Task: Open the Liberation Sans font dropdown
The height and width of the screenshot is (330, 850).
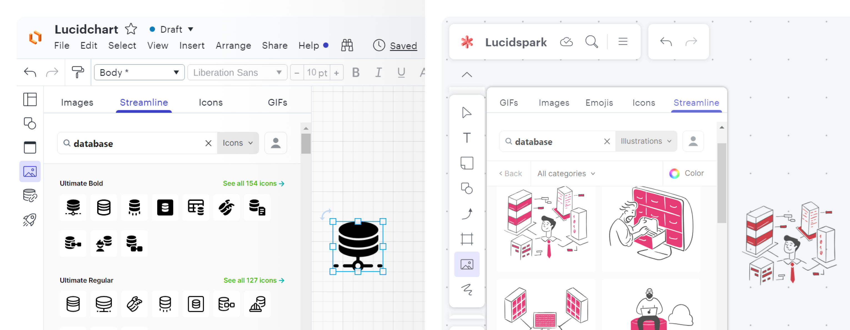Action: click(237, 72)
